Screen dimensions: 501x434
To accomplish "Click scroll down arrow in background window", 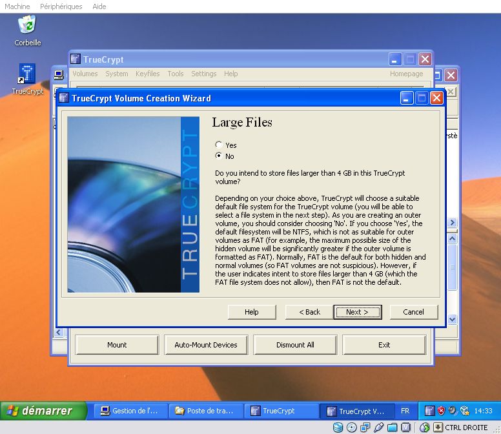I will (452, 319).
